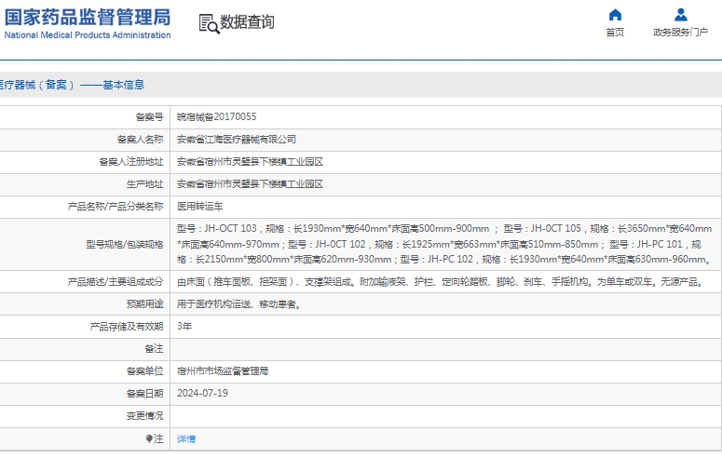This screenshot has width=722, height=458.
Task: Click the 数据查询 magnifier document icon
Action: [x=209, y=23]
